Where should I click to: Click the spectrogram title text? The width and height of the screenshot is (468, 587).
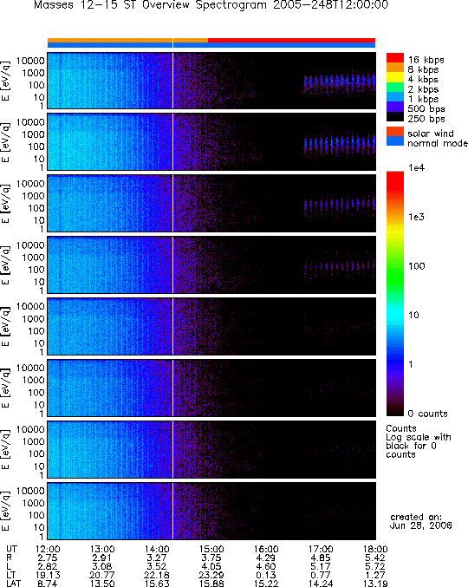pyautogui.click(x=211, y=5)
